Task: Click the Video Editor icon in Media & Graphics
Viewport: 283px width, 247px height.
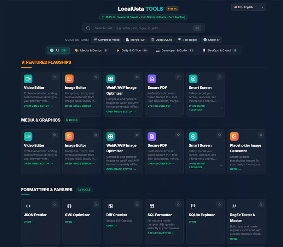Action: 28,136
